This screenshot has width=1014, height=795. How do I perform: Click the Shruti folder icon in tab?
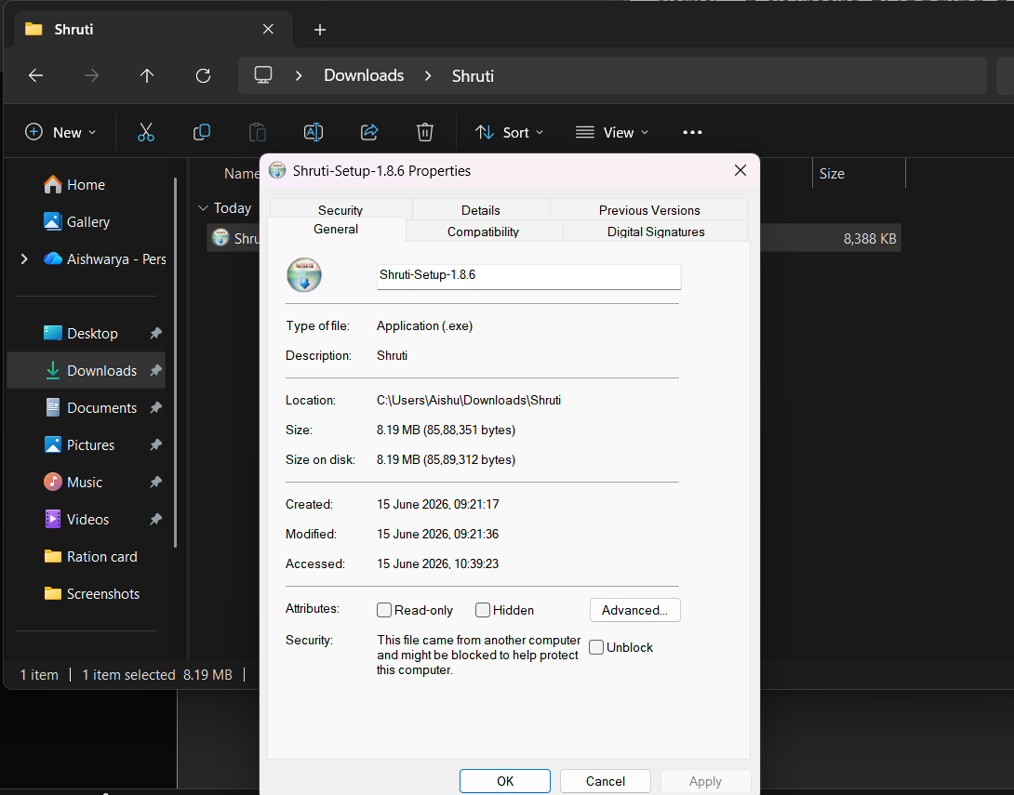tap(33, 29)
